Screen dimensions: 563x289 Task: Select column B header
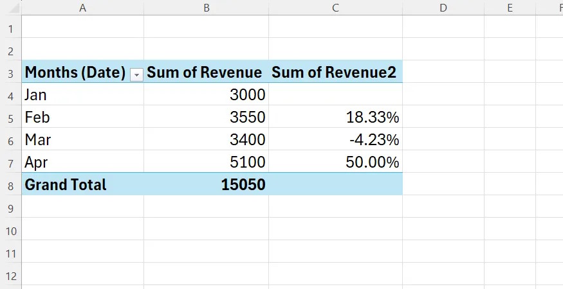(x=206, y=8)
